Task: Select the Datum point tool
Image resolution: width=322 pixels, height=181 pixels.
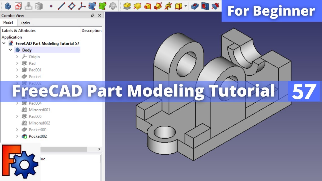Action: click(x=51, y=6)
